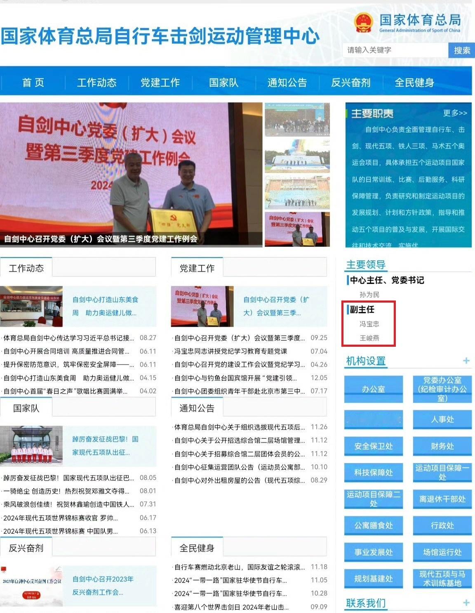Open the 财务处 department button
475x613 pixels.
(x=442, y=446)
